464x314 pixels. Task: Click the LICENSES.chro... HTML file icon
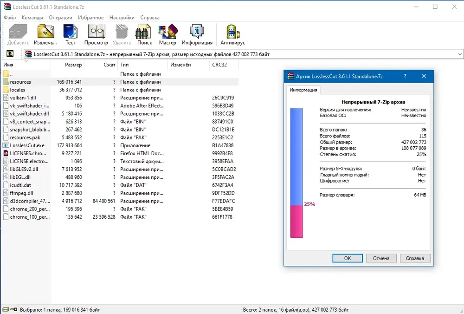click(x=6, y=153)
